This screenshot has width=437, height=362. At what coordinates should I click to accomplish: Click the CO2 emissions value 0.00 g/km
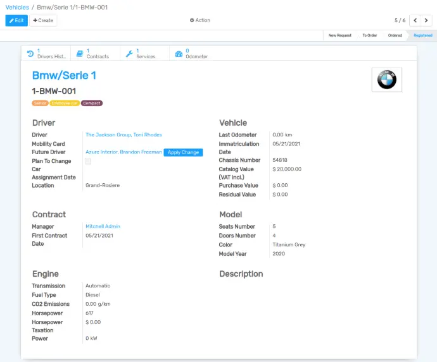coord(98,304)
